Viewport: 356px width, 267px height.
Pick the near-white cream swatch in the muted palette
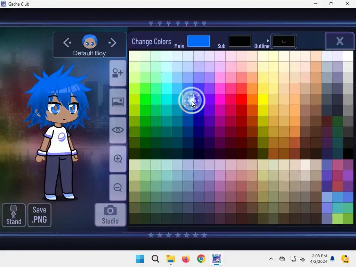click(x=306, y=165)
